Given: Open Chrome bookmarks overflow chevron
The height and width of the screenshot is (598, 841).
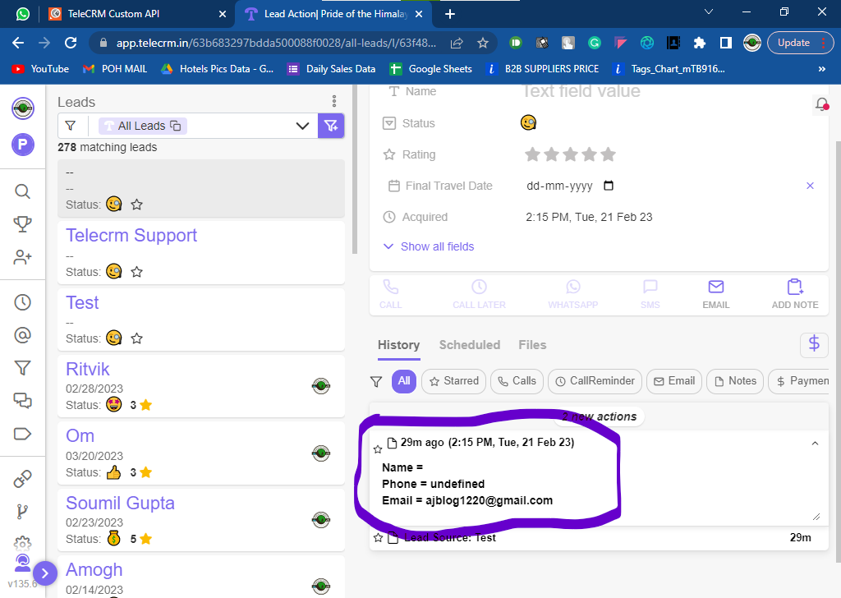Looking at the screenshot, I should 821,69.
